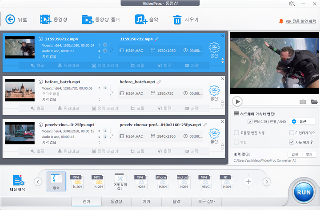Screen dimensions: 320x210
Task: Open codec 옵션 for 3159358722.mp4
Action: click(x=214, y=50)
